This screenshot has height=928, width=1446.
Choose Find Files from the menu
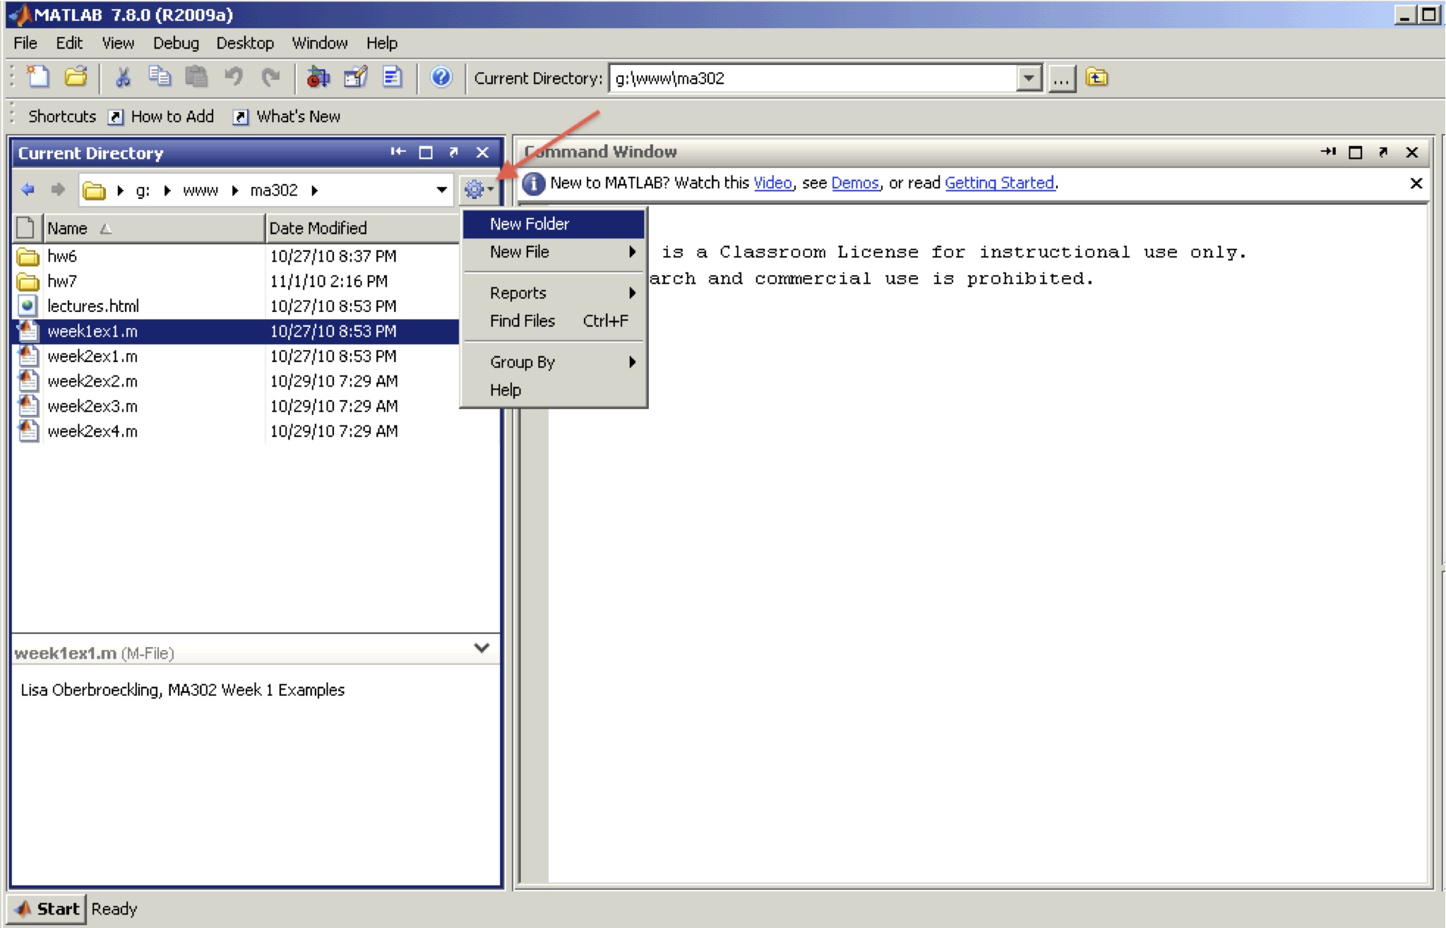coord(554,321)
